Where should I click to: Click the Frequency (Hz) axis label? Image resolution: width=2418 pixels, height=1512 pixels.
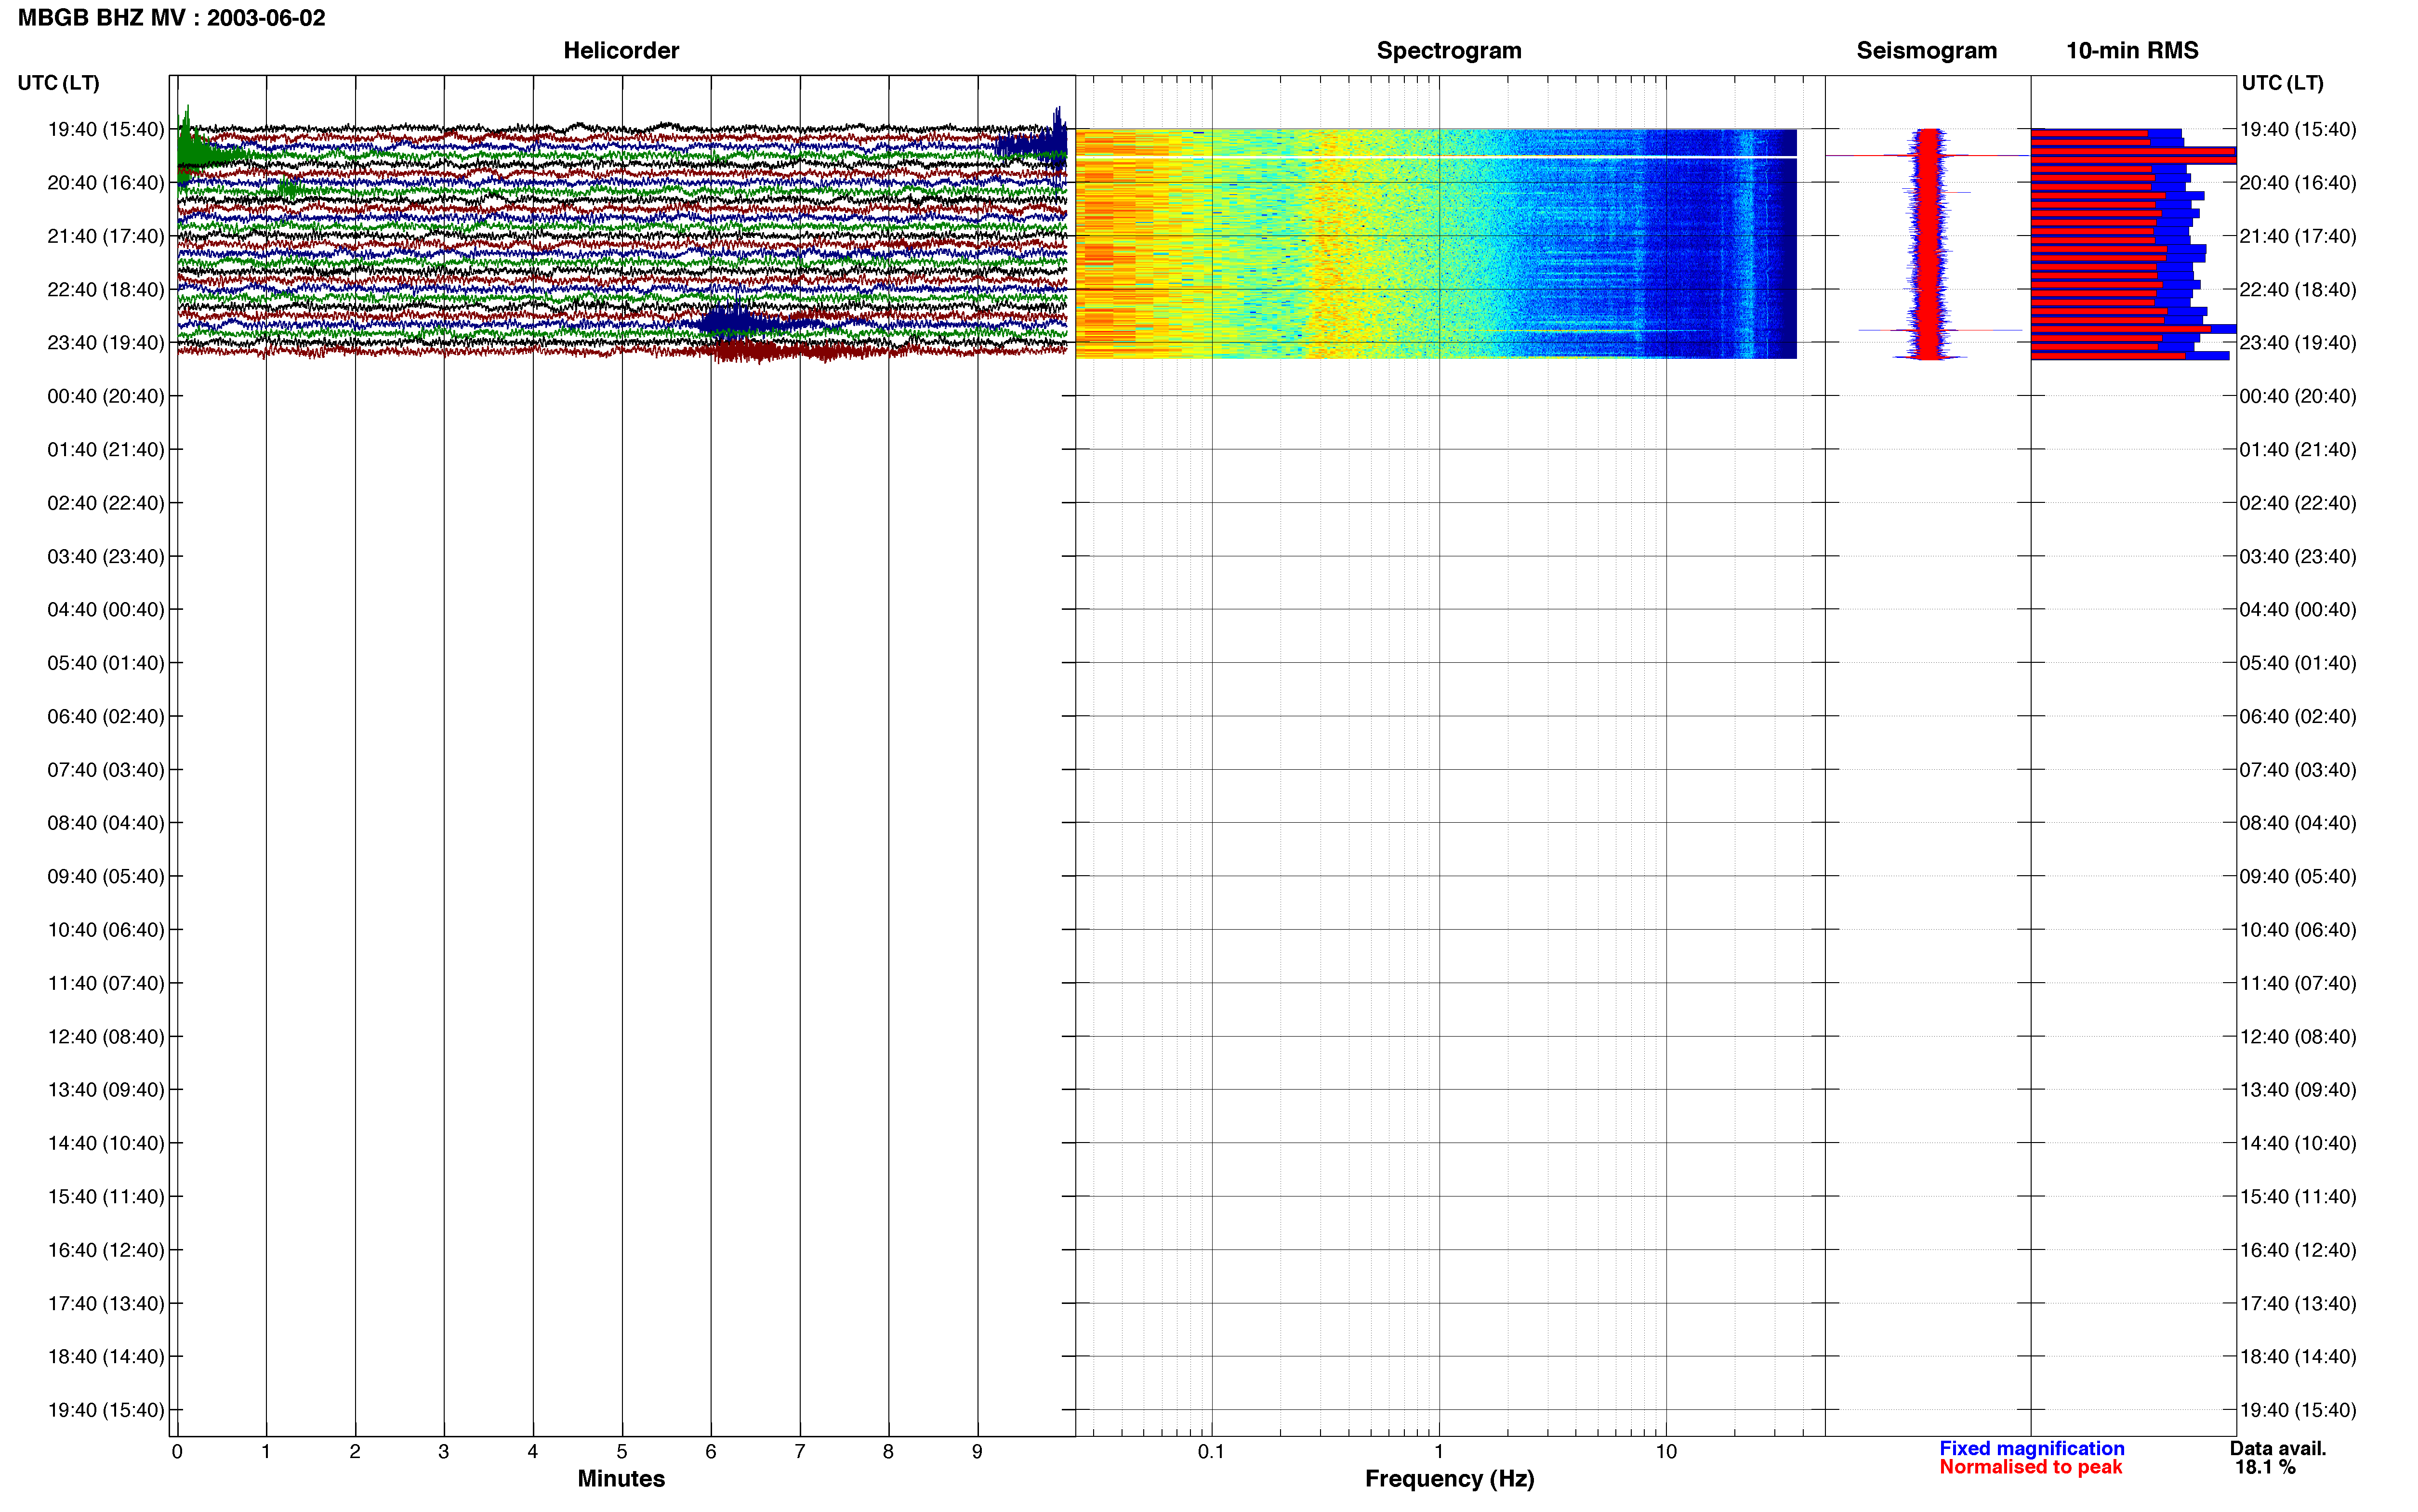click(x=1449, y=1479)
